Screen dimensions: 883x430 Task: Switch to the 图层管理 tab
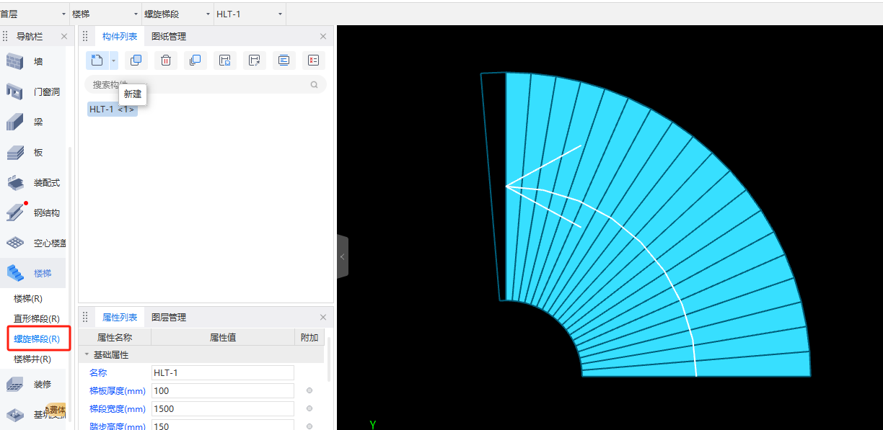coord(169,317)
